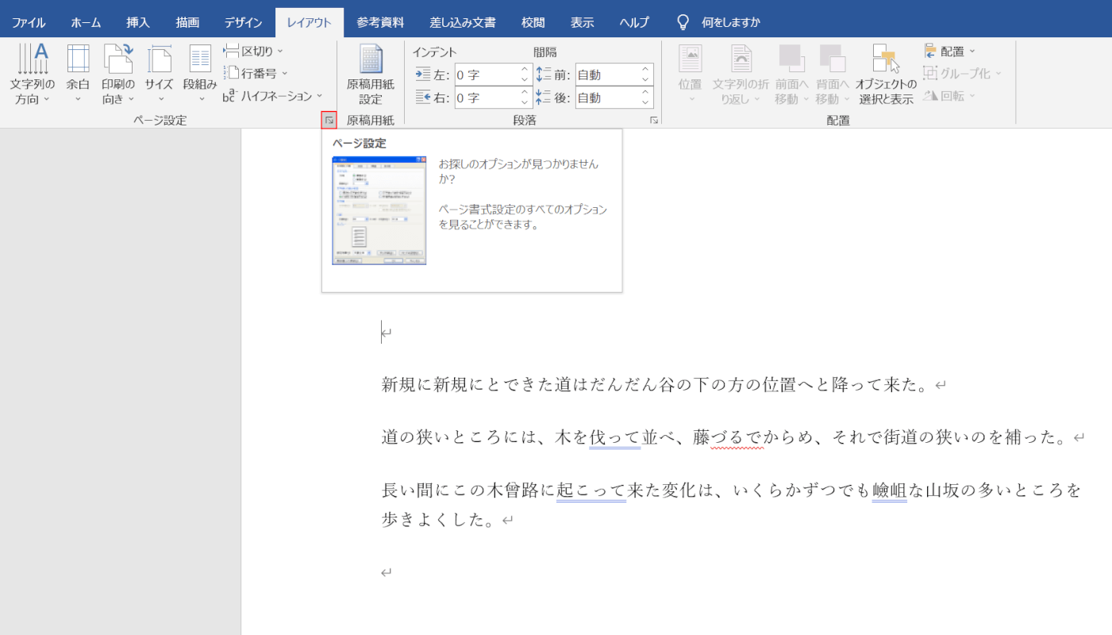This screenshot has height=635, width=1112.
Task: Click the ページ設定 tooltip preview thumbnail
Action: (x=379, y=210)
